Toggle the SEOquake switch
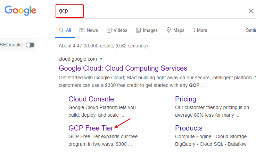This screenshot has height=152, width=256. pyautogui.click(x=30, y=45)
